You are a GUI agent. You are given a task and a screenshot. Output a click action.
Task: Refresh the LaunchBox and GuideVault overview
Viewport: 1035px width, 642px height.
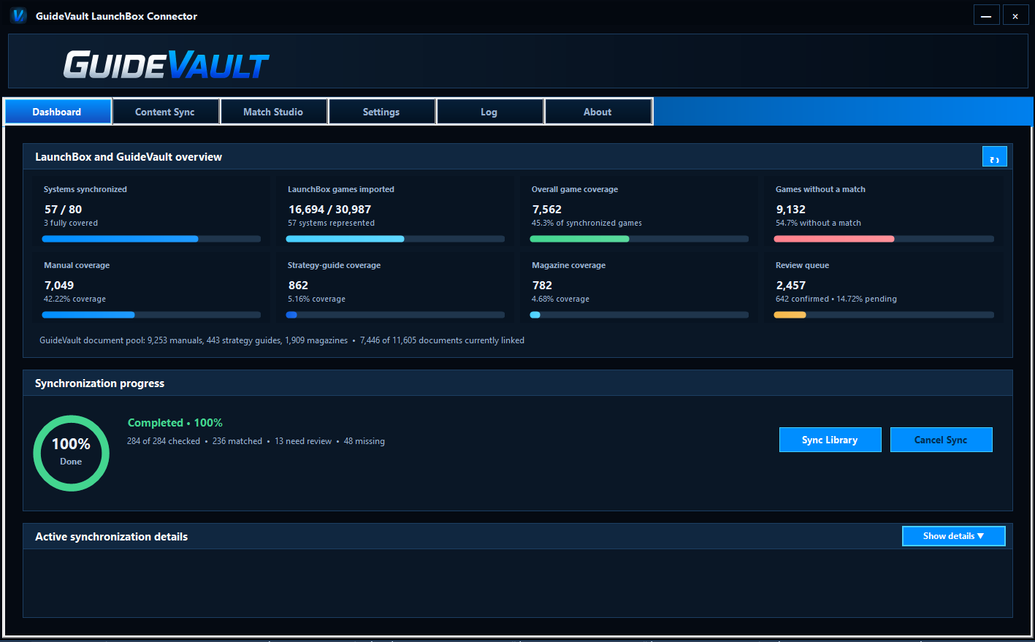pos(994,156)
